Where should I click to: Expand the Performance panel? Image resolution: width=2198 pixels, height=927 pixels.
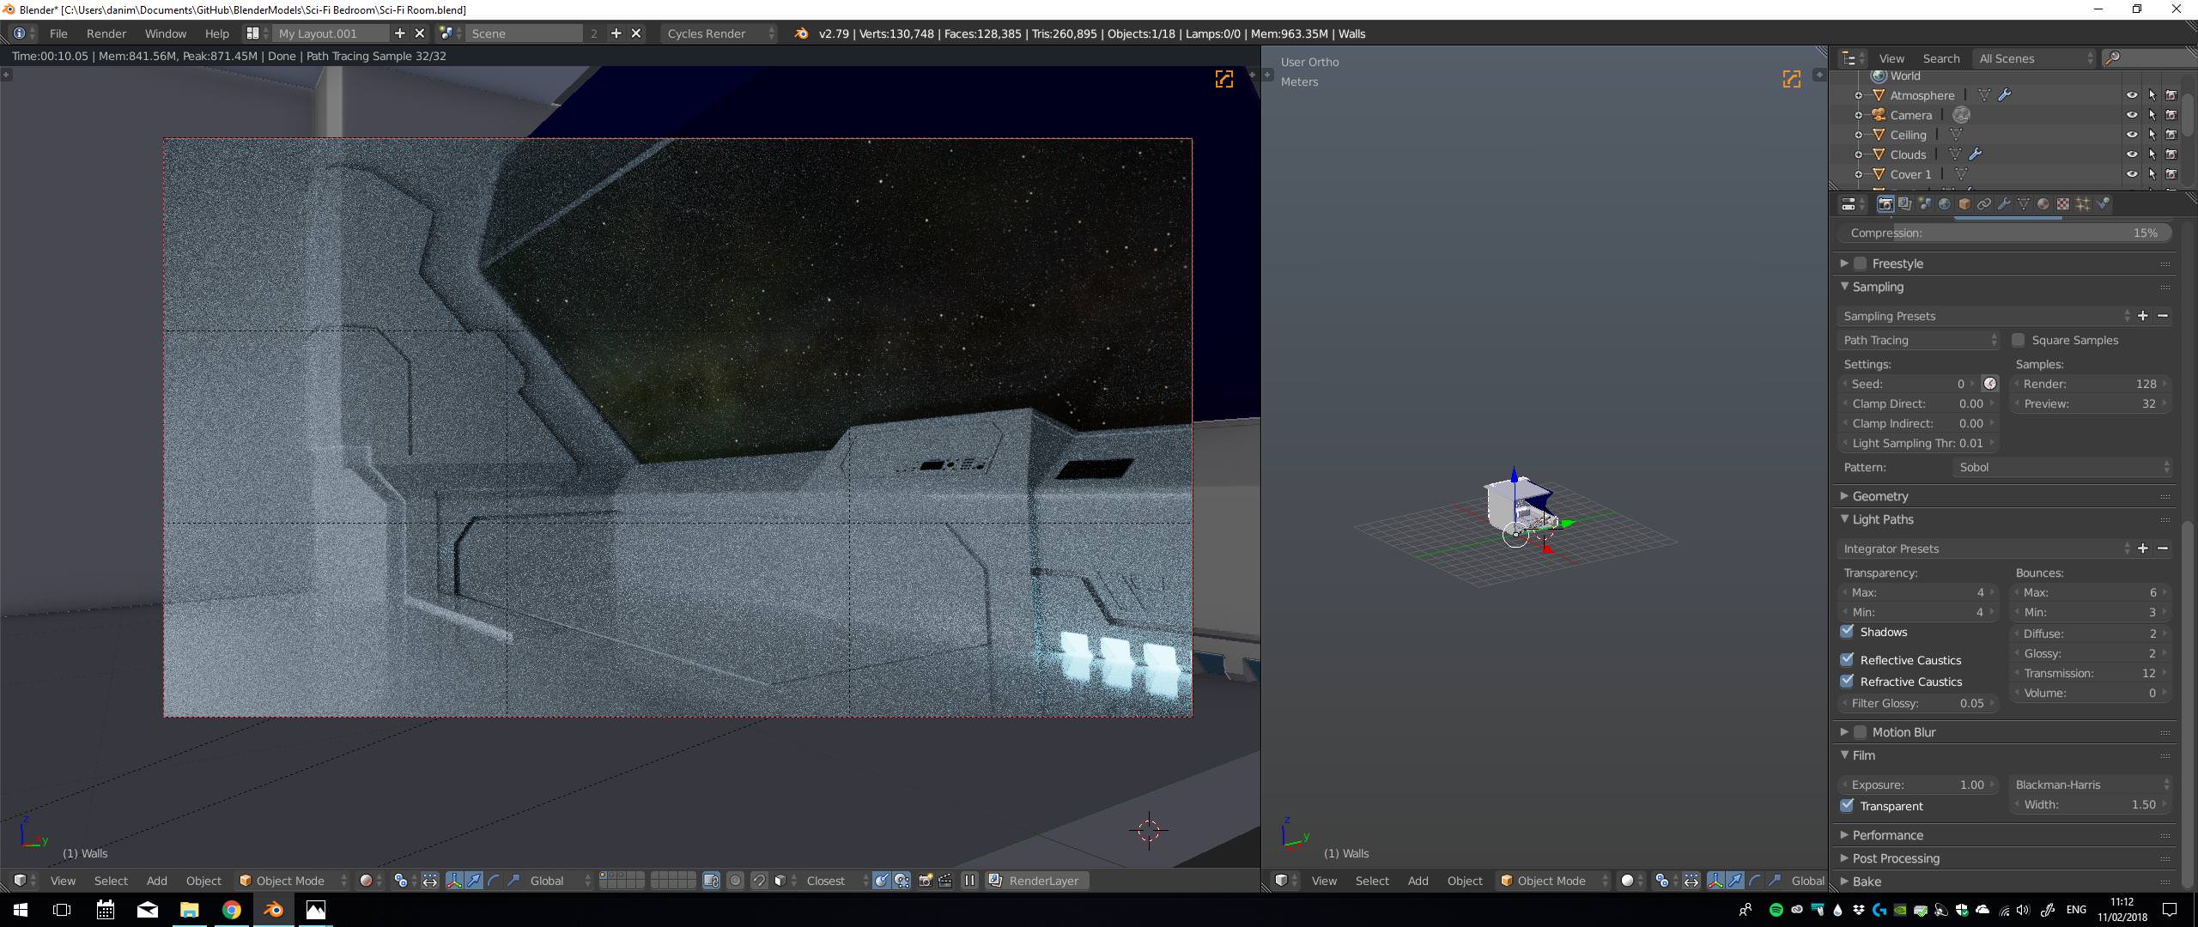click(x=1886, y=835)
